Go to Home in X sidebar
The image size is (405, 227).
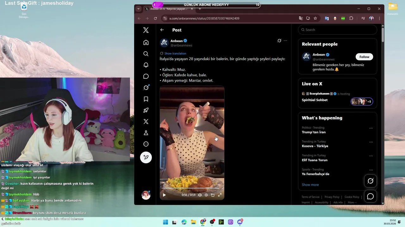(x=146, y=43)
